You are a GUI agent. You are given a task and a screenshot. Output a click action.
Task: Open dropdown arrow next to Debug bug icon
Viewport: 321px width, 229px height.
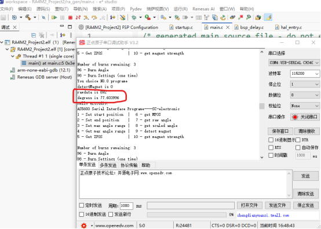coord(140,17)
